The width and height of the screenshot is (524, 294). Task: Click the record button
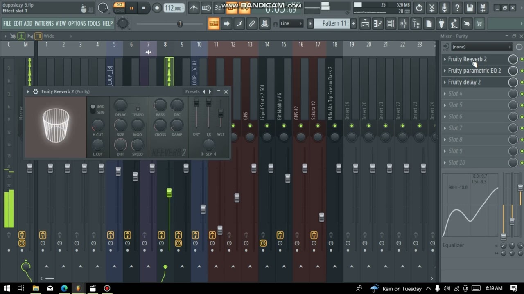[157, 8]
